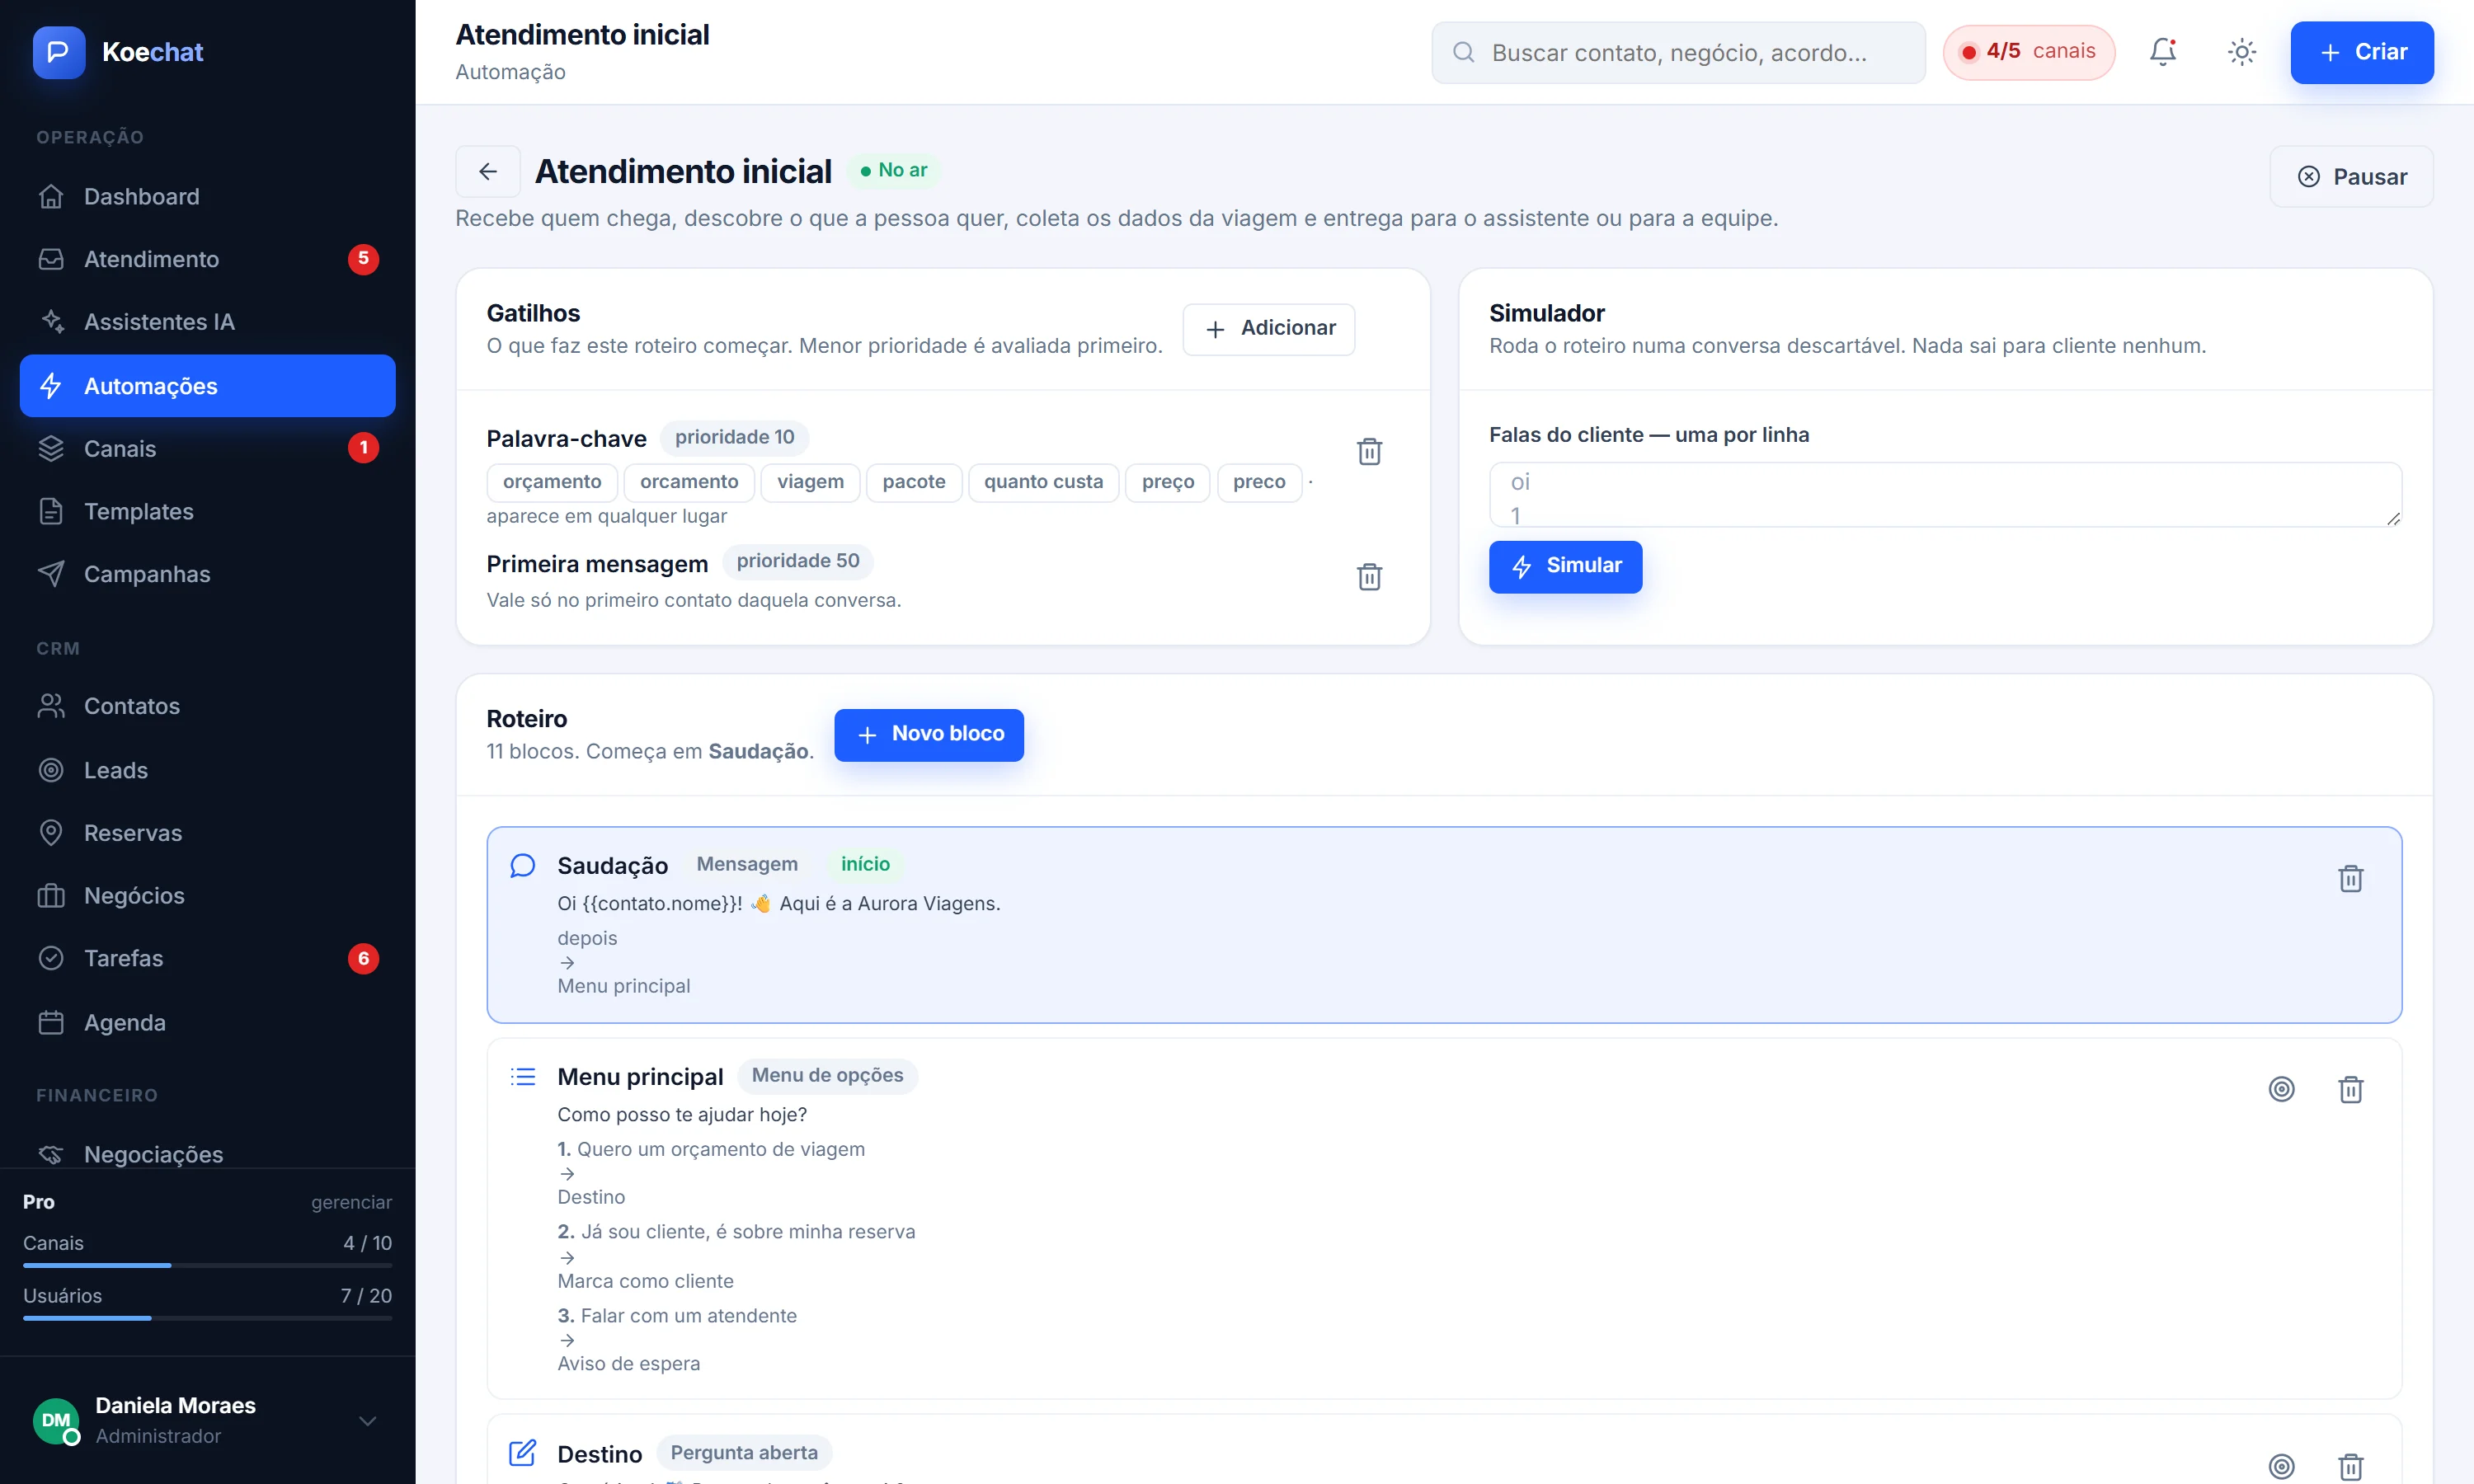The image size is (2474, 1484).
Task: Click the Menu principal list icon
Action: tap(523, 1077)
